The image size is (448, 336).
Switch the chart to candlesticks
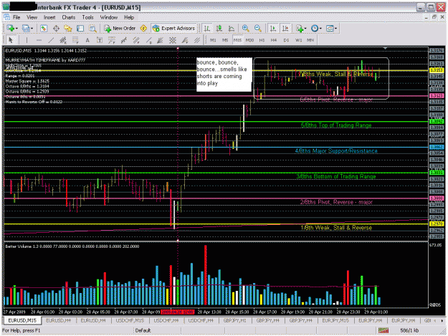[219, 28]
